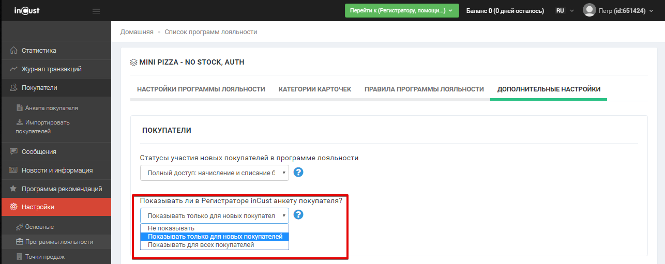Click the ПОКУПАТЕЛИ section heading
This screenshot has height=264, width=665.
pos(167,131)
